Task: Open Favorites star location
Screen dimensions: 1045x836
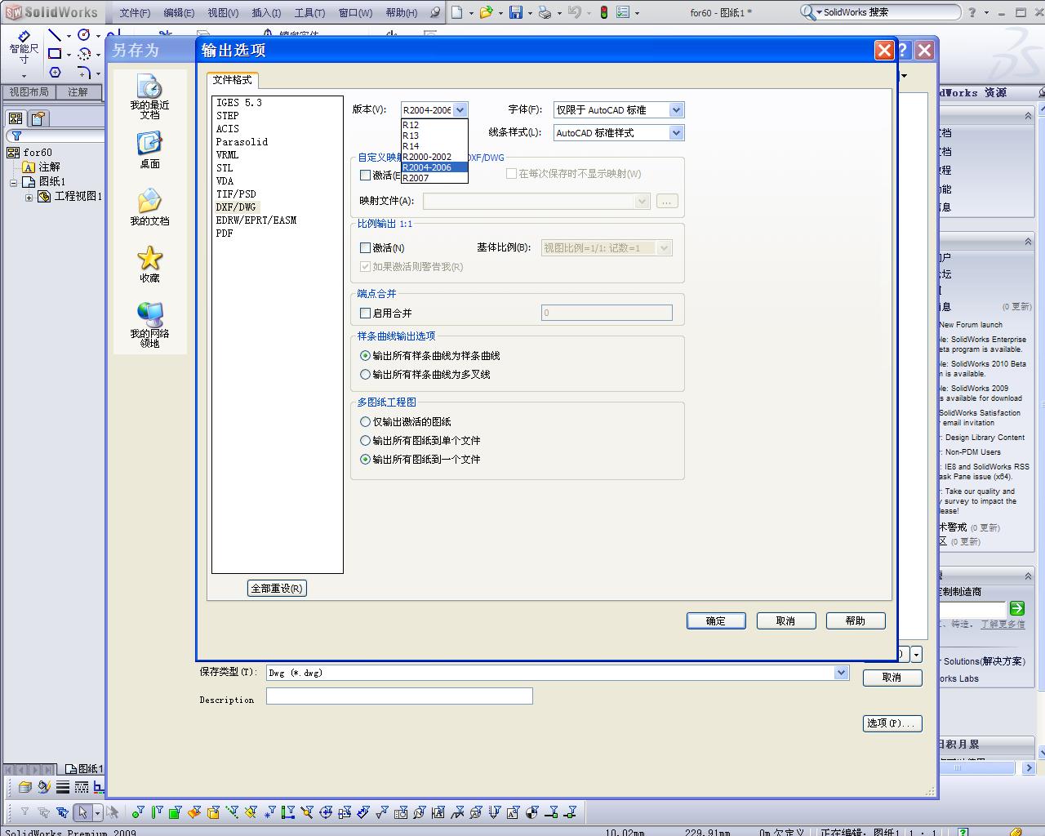Action: click(149, 265)
